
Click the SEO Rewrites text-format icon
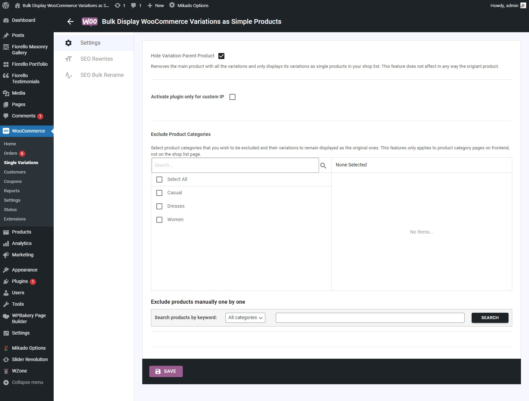coord(68,59)
